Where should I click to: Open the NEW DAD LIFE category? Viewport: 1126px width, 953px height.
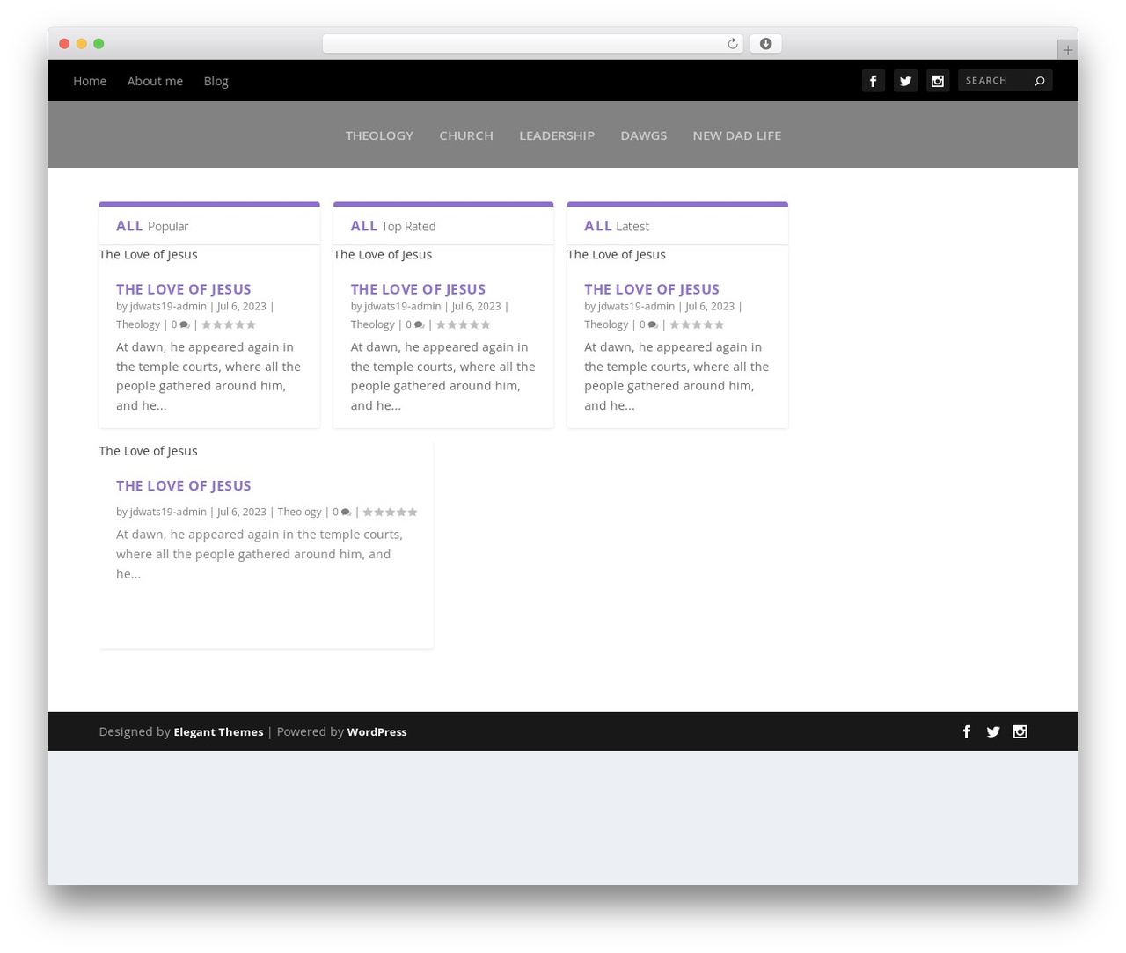(x=737, y=135)
